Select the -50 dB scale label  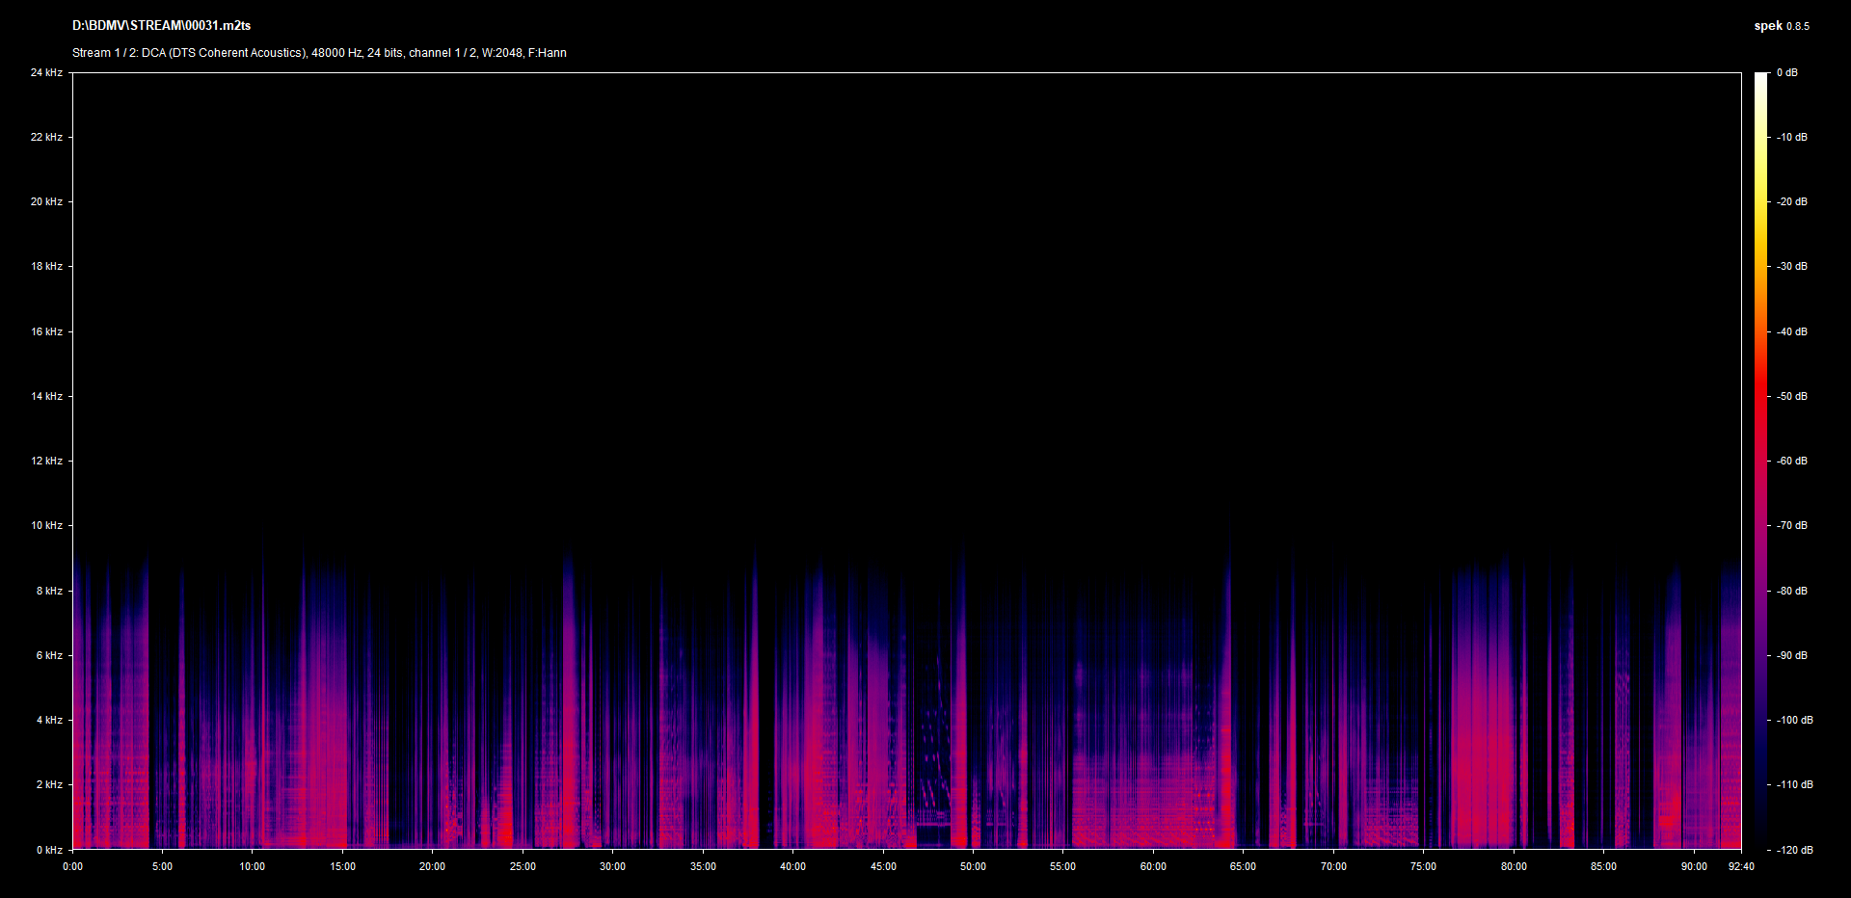(x=1792, y=397)
